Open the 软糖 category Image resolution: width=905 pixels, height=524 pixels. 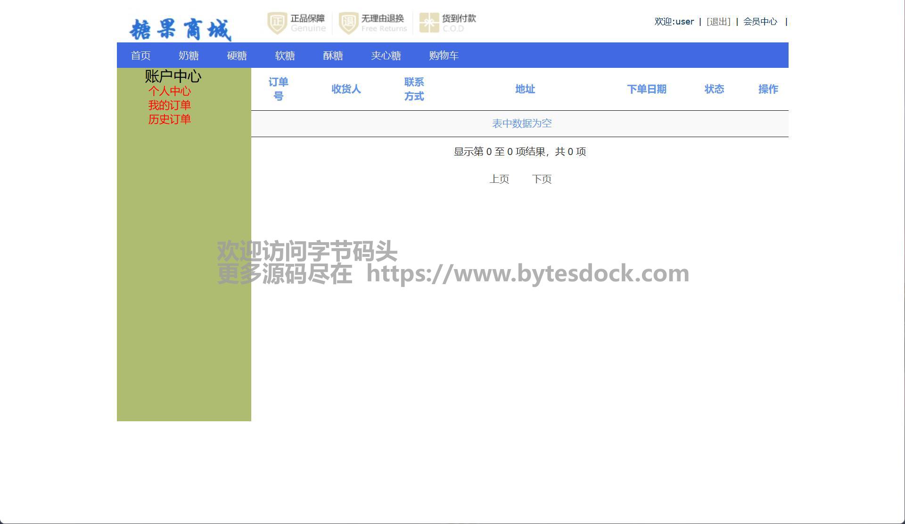coord(285,56)
